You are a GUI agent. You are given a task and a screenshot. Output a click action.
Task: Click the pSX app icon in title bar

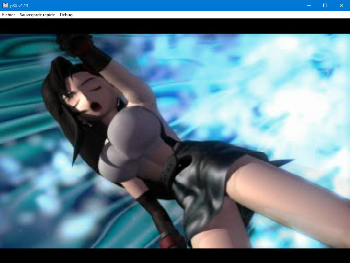pyautogui.click(x=5, y=5)
